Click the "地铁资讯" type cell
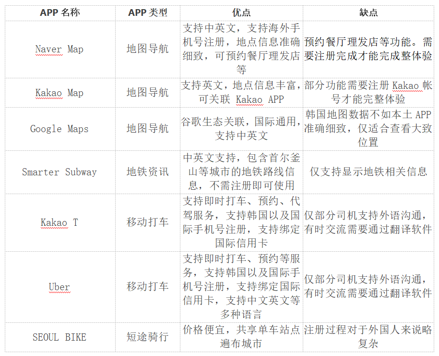The image size is (439, 356). (x=147, y=172)
